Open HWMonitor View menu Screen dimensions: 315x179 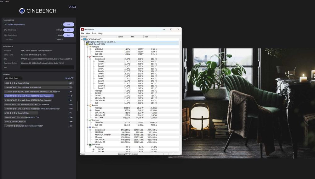(x=88, y=33)
